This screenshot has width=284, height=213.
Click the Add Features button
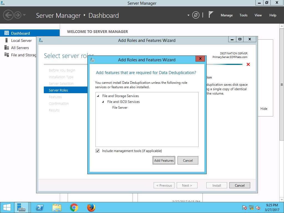coord(164,161)
